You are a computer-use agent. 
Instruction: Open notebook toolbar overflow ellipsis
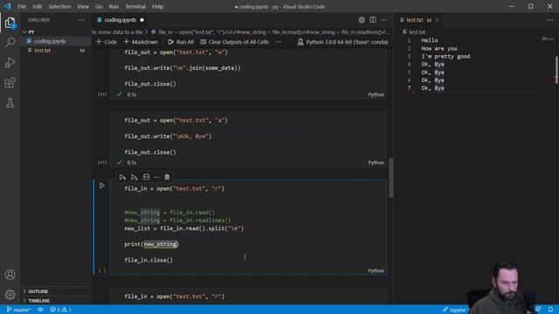click(x=279, y=42)
